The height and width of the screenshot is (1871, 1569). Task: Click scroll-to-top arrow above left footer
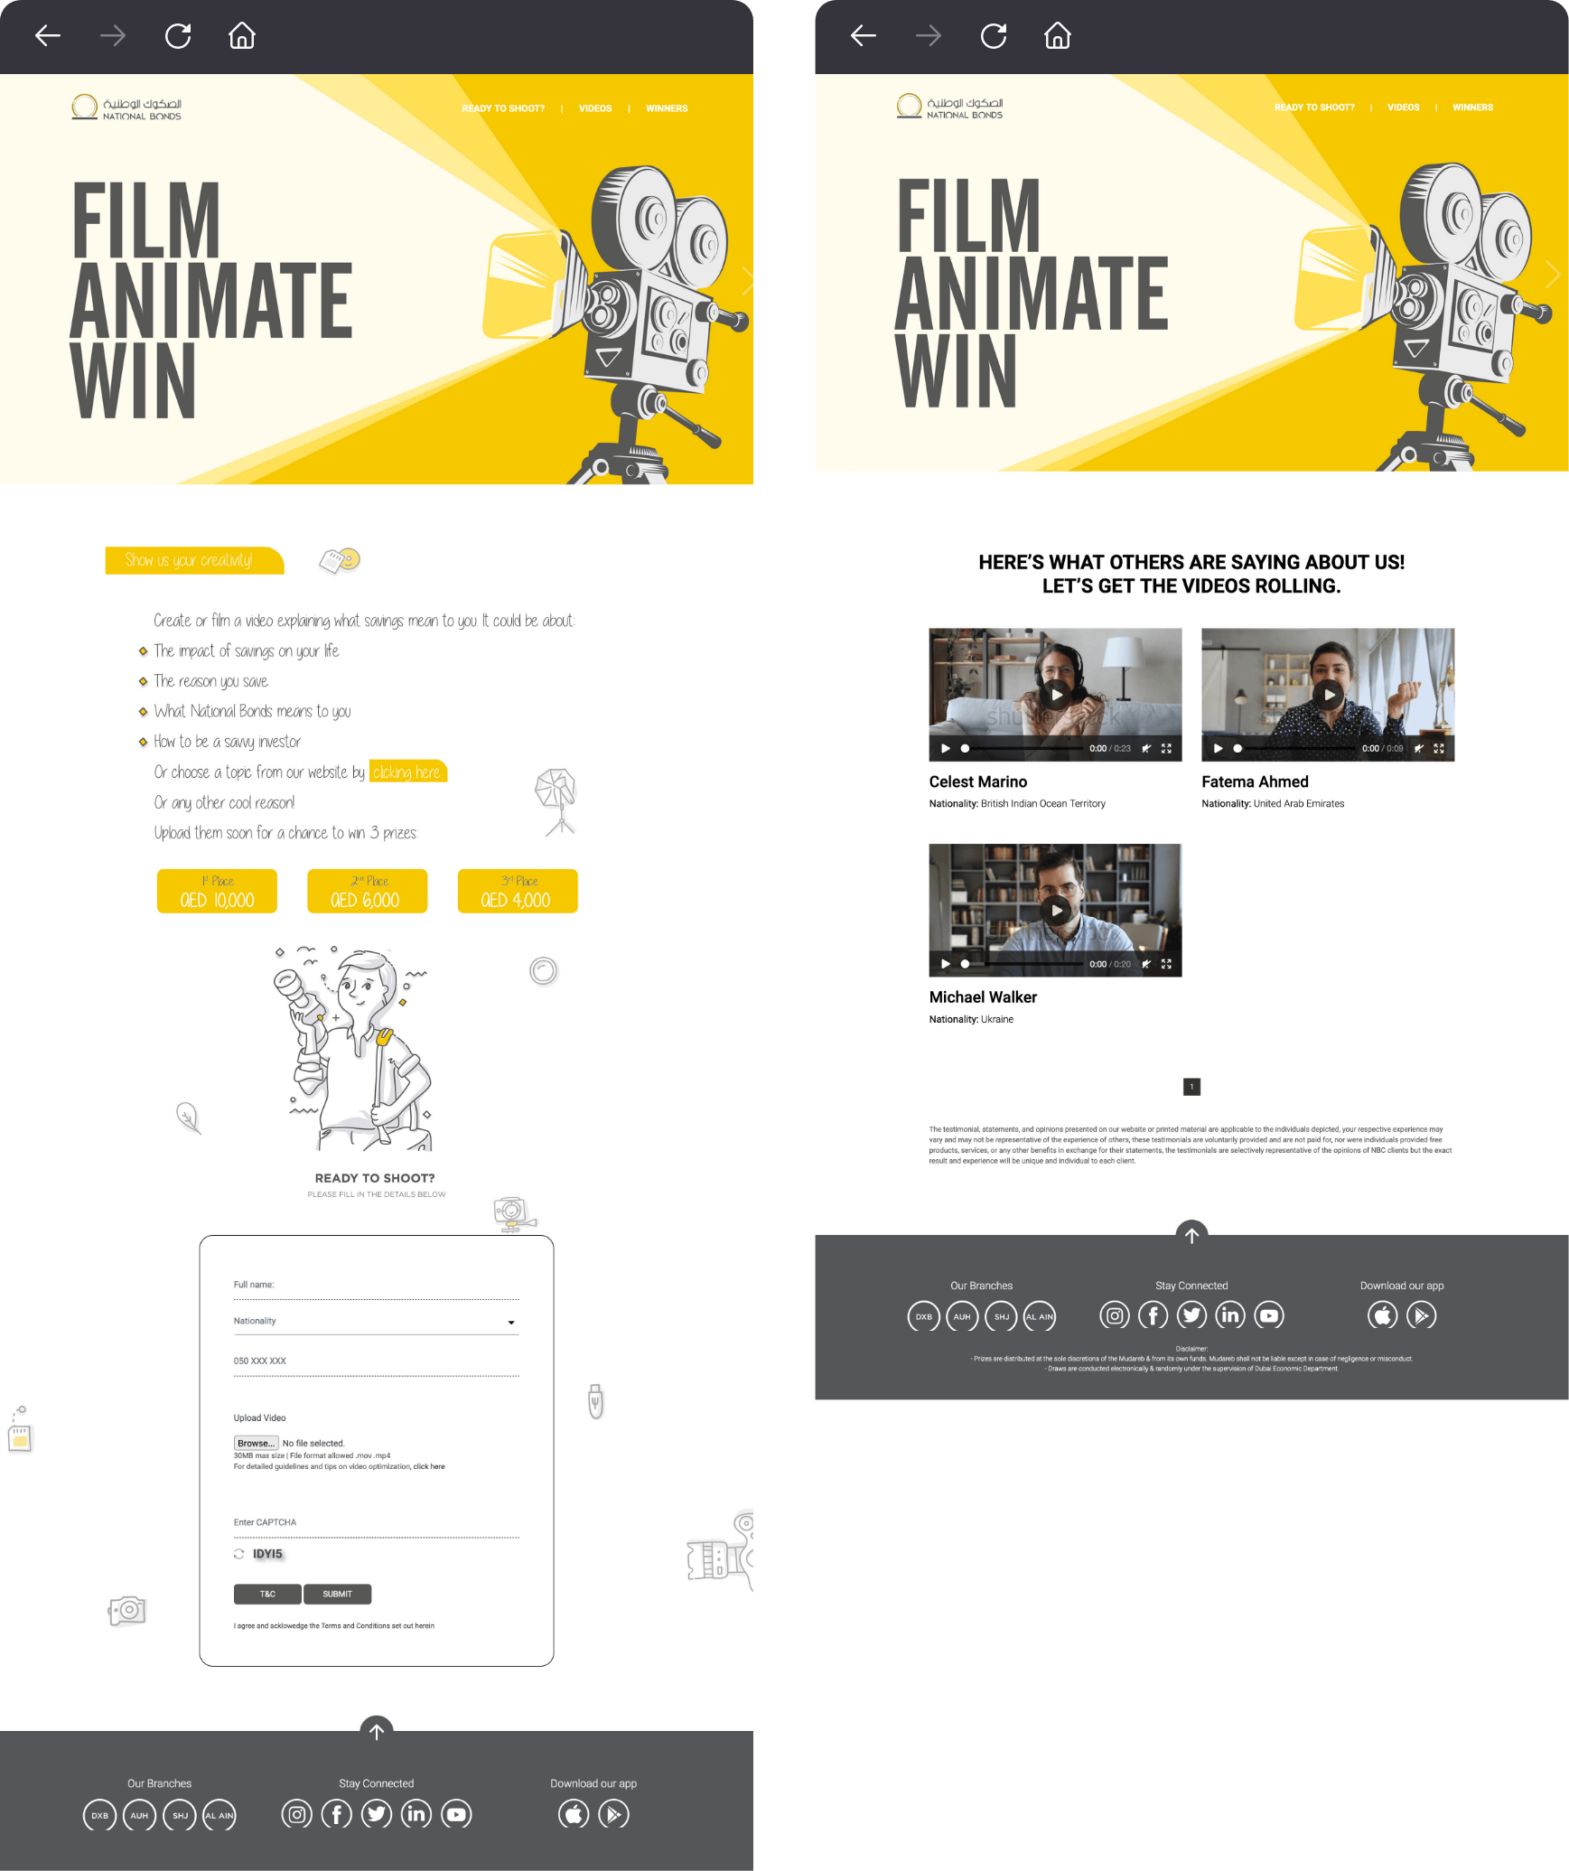377,1731
